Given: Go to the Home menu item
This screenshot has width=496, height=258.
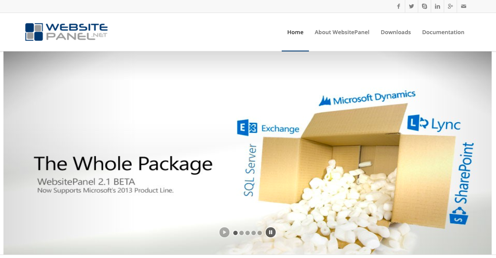Looking at the screenshot, I should click(295, 32).
